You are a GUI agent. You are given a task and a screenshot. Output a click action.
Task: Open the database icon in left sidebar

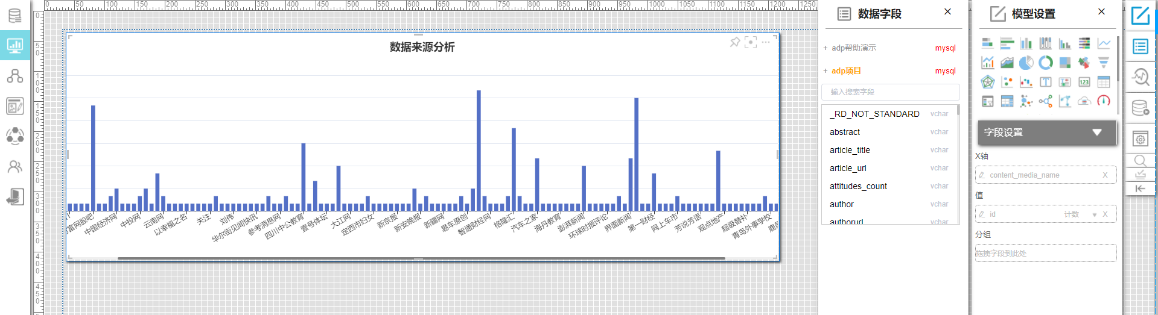(x=14, y=16)
